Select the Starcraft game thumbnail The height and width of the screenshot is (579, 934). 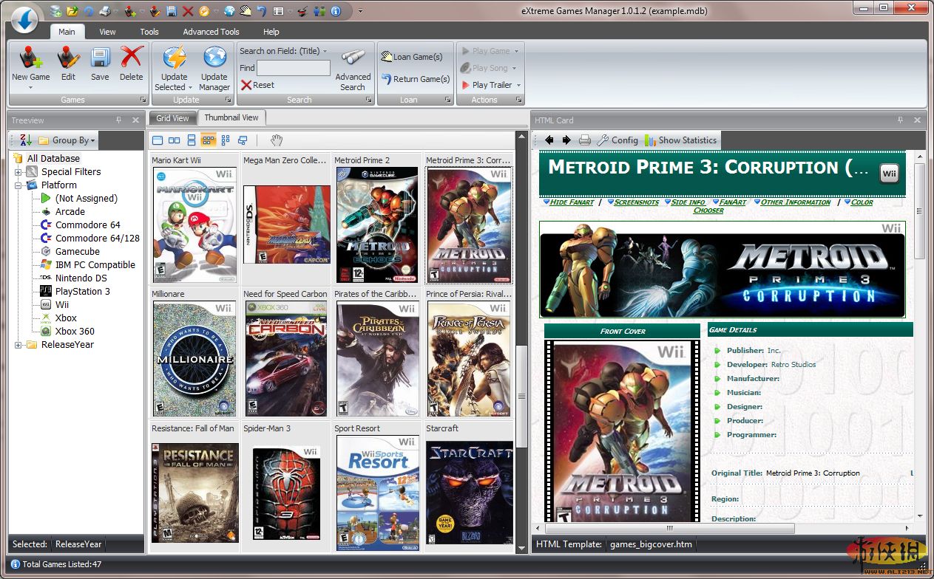pos(469,493)
